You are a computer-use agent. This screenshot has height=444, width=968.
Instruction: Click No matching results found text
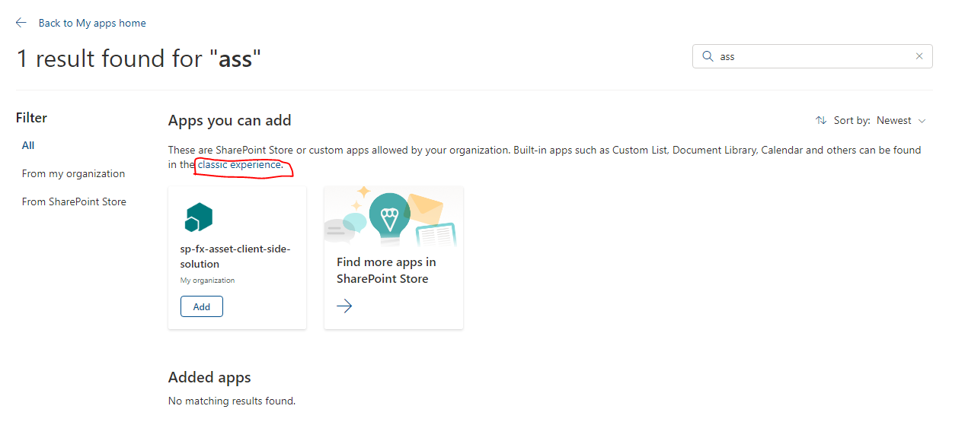(x=232, y=401)
